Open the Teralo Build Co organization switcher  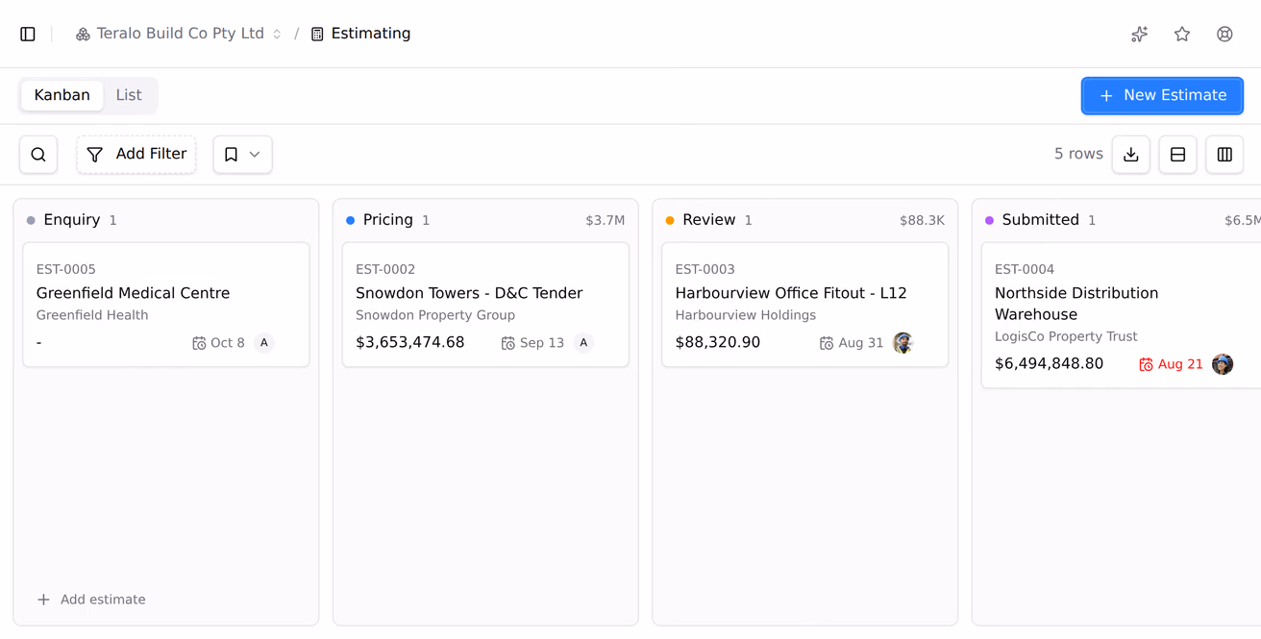click(179, 34)
